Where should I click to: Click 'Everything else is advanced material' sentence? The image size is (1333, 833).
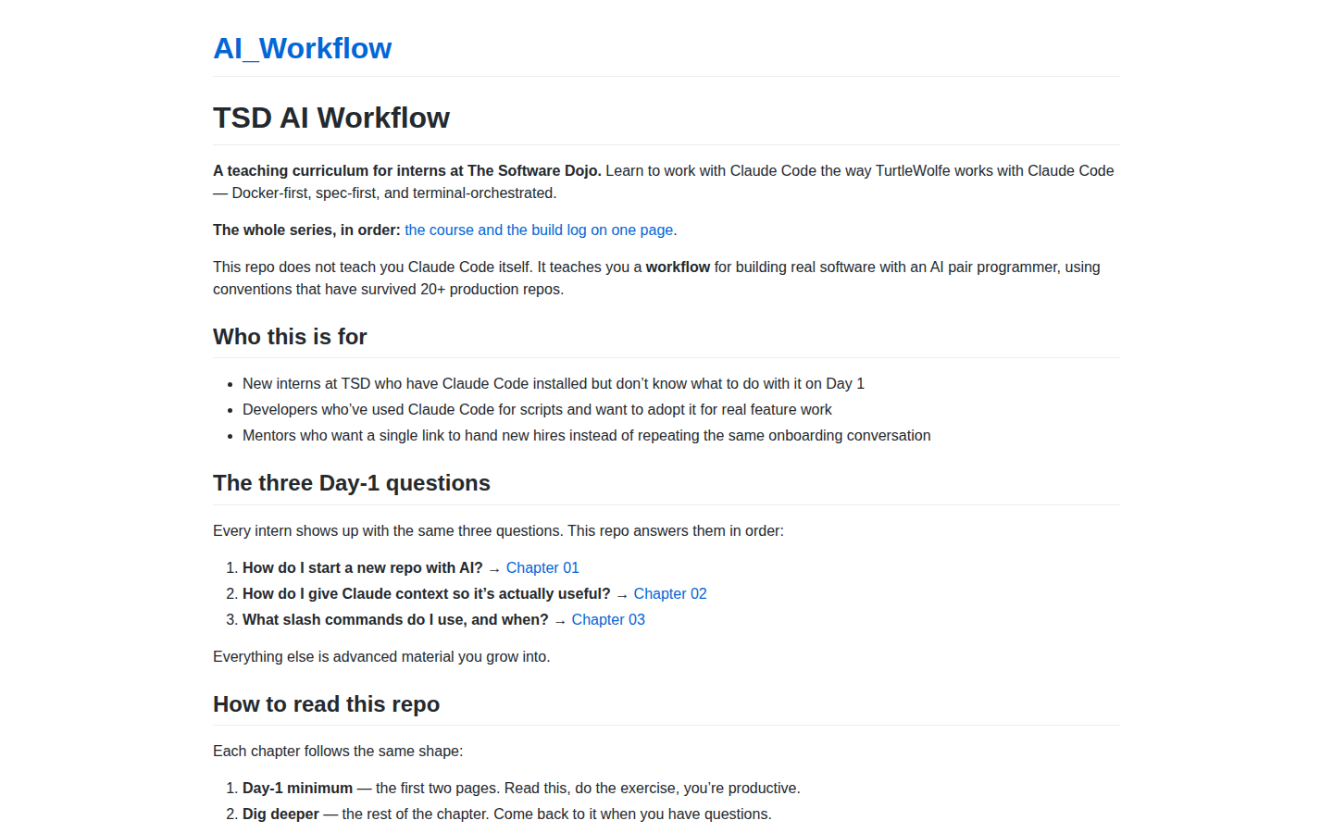coord(381,656)
